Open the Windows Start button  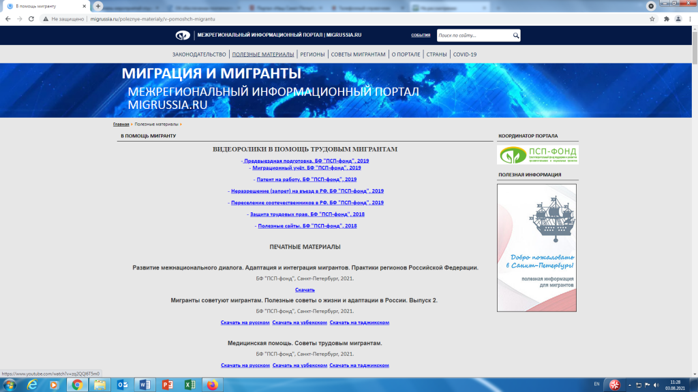10,385
